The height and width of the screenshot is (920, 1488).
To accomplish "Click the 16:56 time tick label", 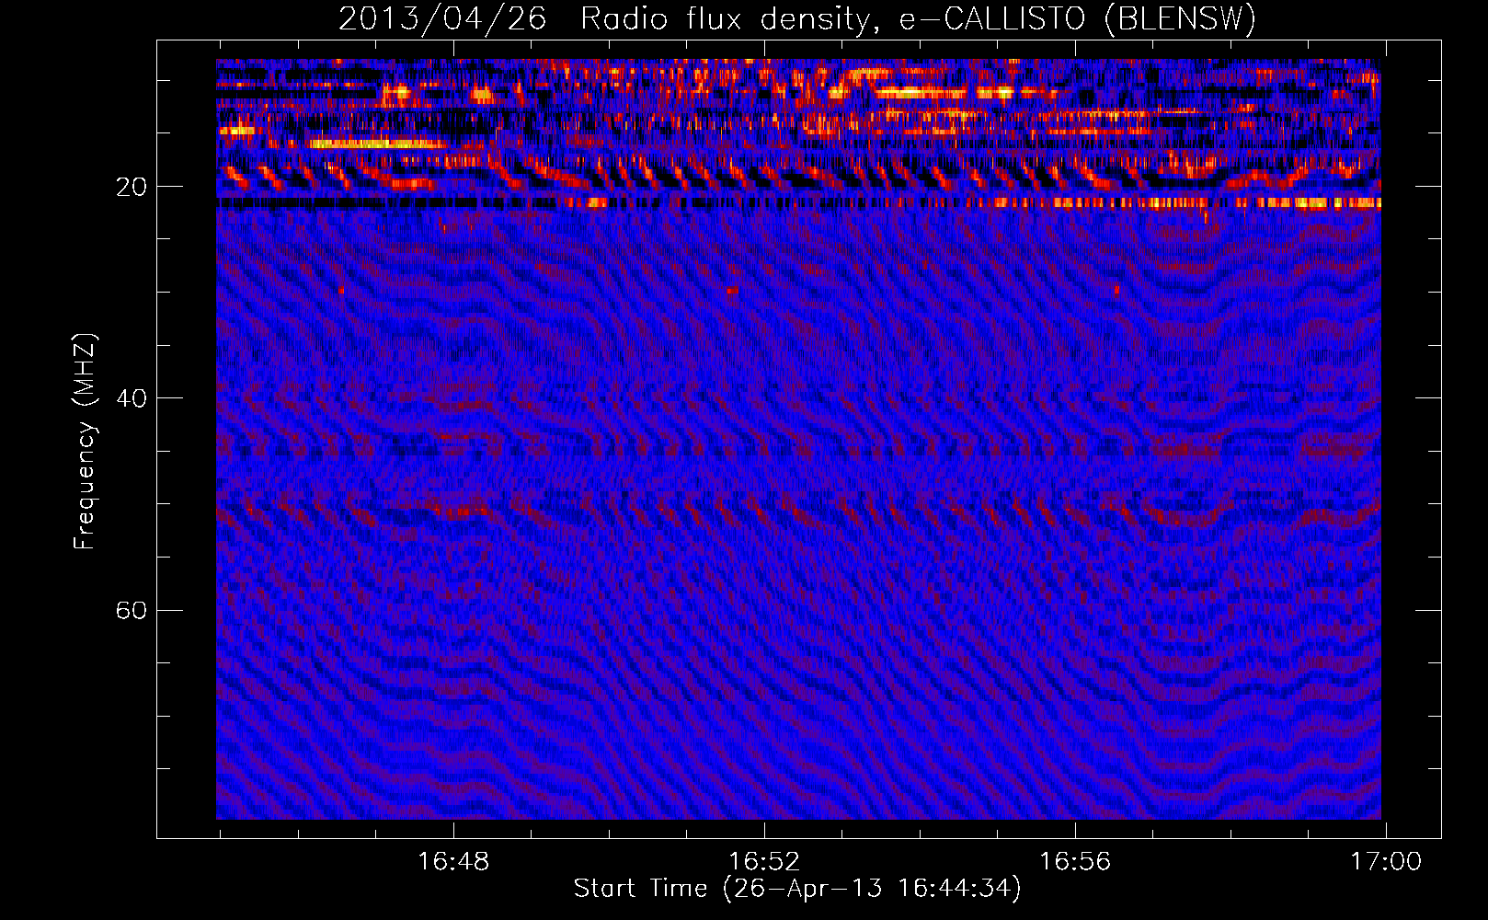I will [x=1075, y=861].
